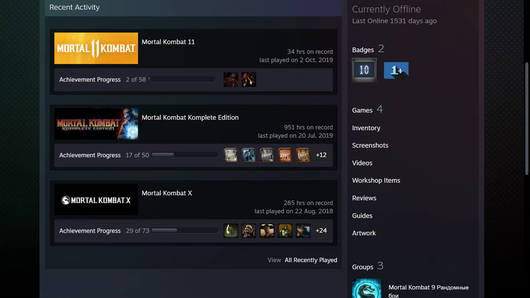The image size is (530, 298).
Task: Click 'last played on 22 Aug, 2018' text
Action: 294,211
